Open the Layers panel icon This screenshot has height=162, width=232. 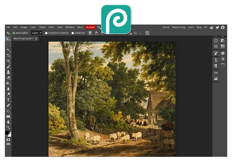[x=223, y=53]
